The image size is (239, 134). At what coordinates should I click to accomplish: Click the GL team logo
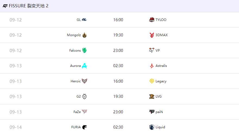tap(84, 20)
